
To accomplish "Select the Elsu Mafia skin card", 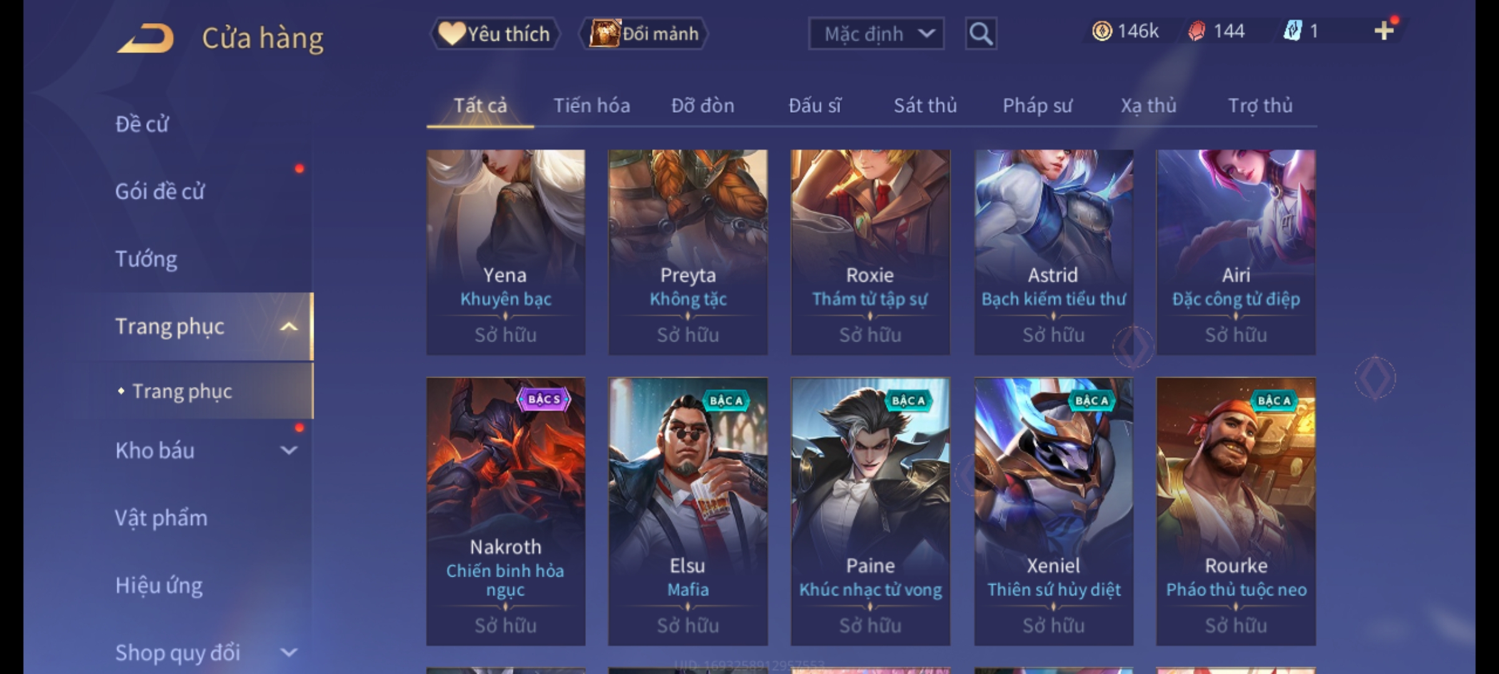I will (688, 511).
